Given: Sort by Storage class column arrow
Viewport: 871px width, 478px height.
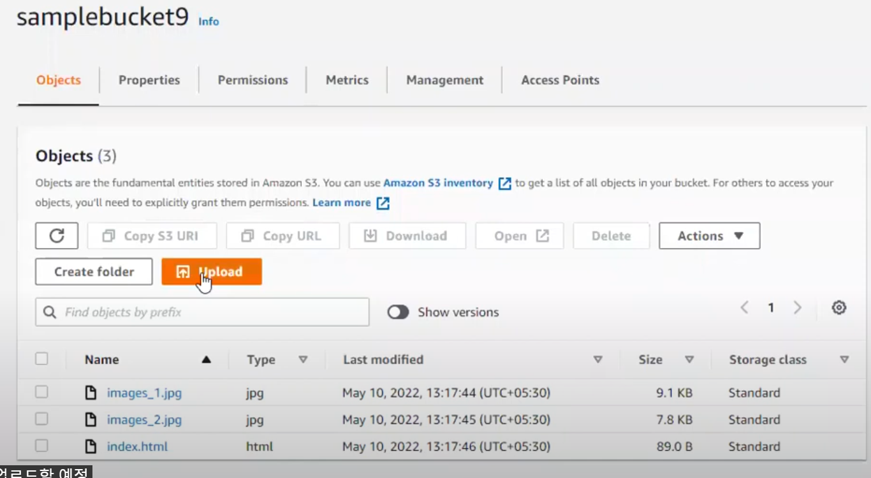Looking at the screenshot, I should tap(844, 359).
